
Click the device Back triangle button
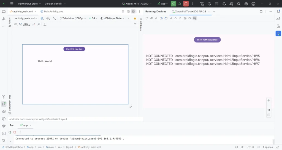click(171, 18)
